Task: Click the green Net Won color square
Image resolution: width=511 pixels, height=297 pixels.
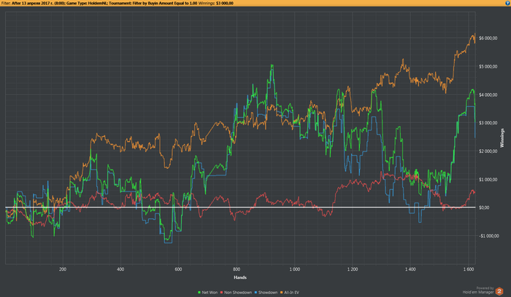Action: (x=199, y=293)
